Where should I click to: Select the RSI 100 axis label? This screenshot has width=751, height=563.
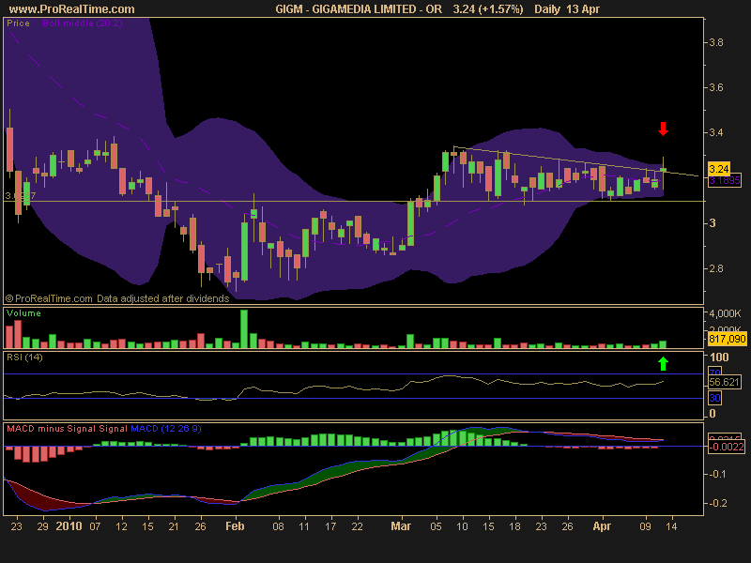point(719,358)
